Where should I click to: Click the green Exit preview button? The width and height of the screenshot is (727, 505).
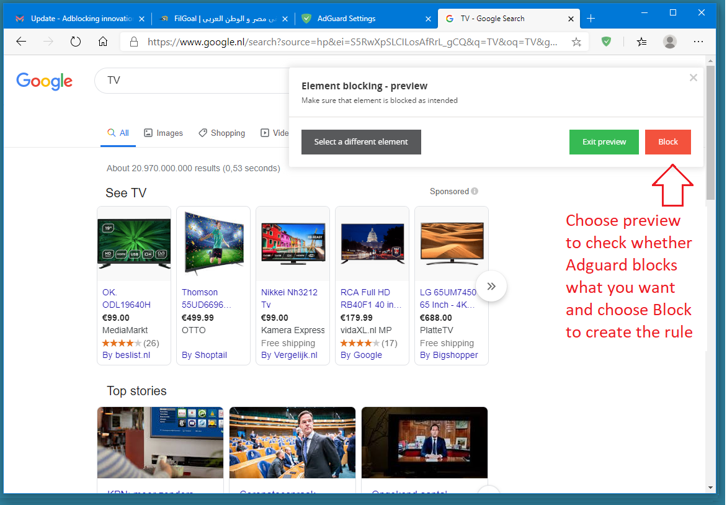(x=604, y=142)
